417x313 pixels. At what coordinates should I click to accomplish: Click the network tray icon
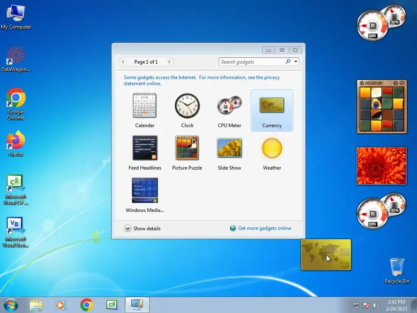356,305
